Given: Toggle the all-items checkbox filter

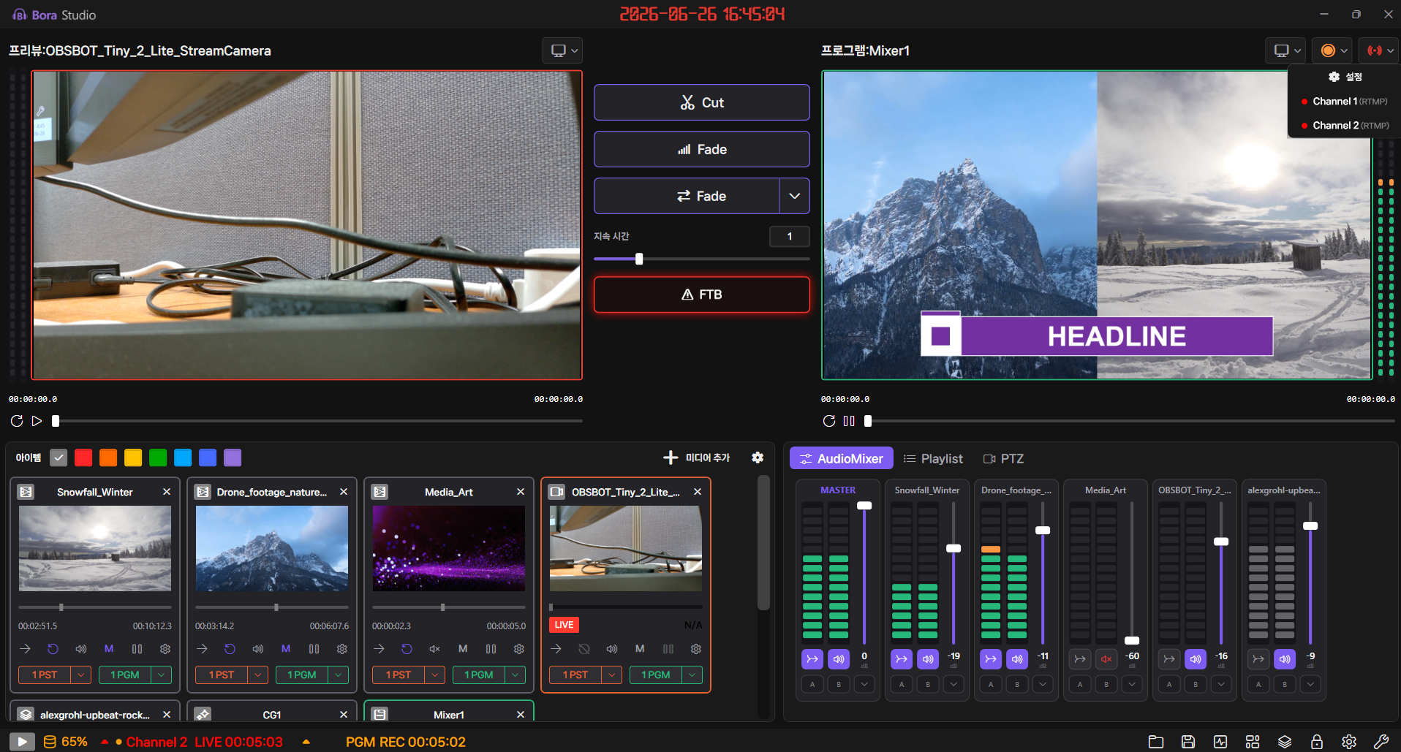Looking at the screenshot, I should point(58,457).
